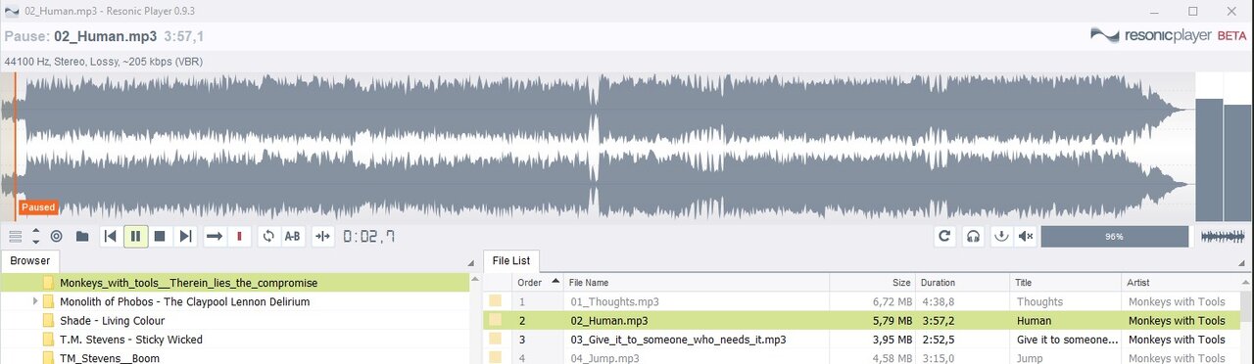Sort by the File Name column header
This screenshot has height=364, width=1254.
click(x=696, y=282)
